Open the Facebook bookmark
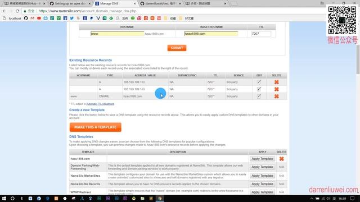The width and height of the screenshot is (360, 202). click(65, 18)
